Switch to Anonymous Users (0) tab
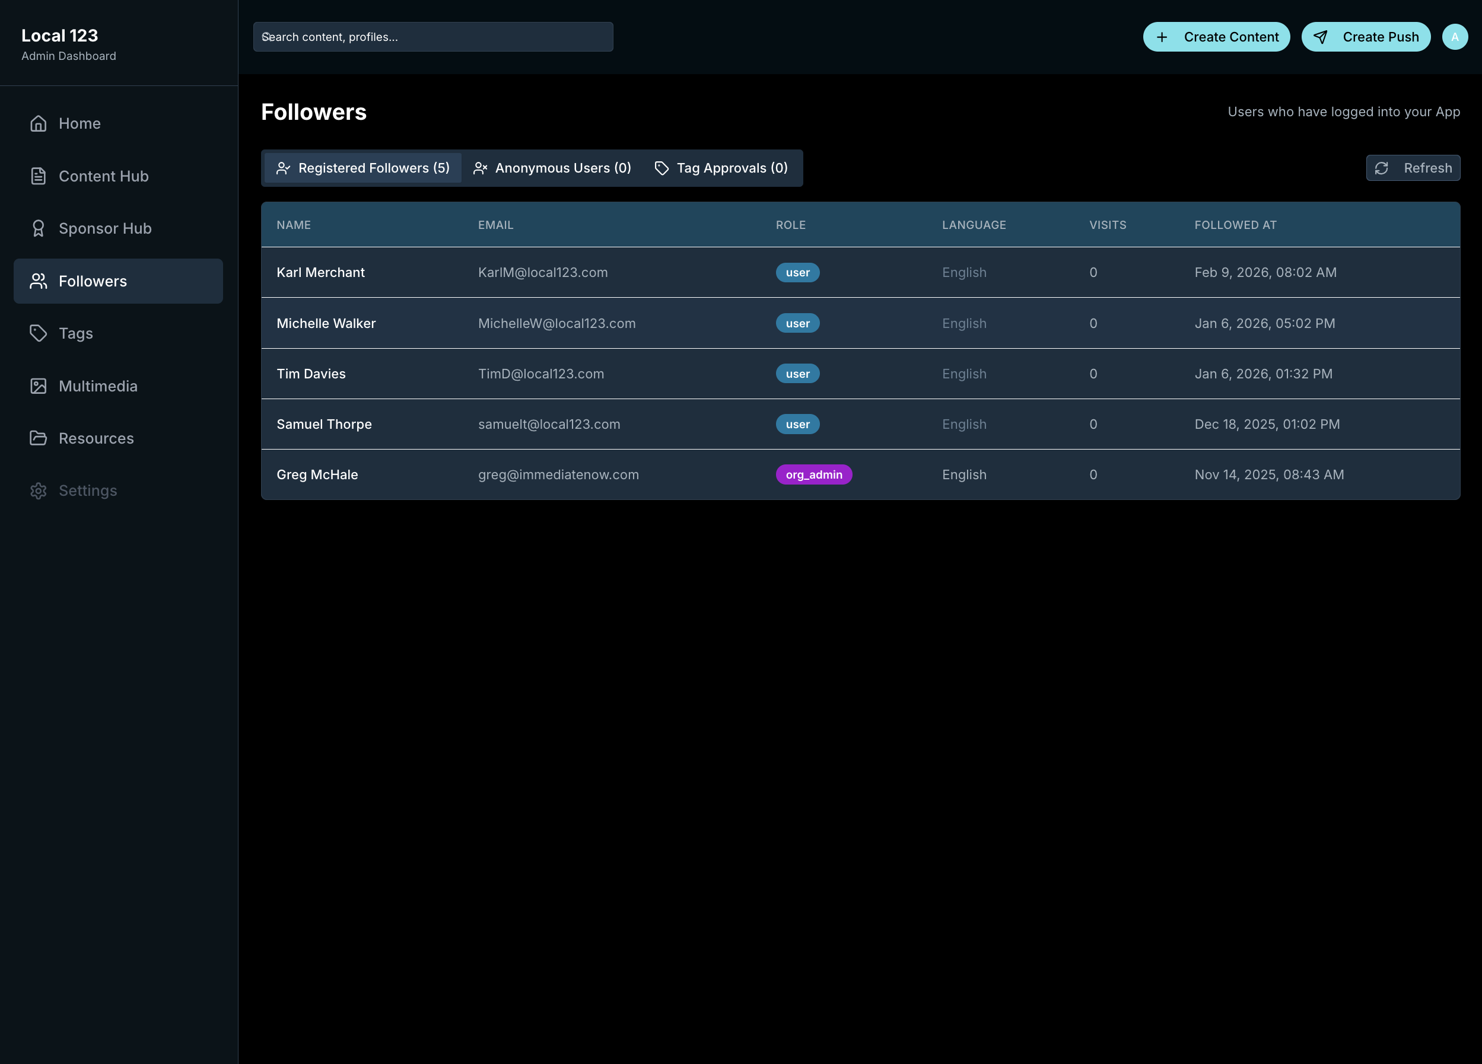 552,168
